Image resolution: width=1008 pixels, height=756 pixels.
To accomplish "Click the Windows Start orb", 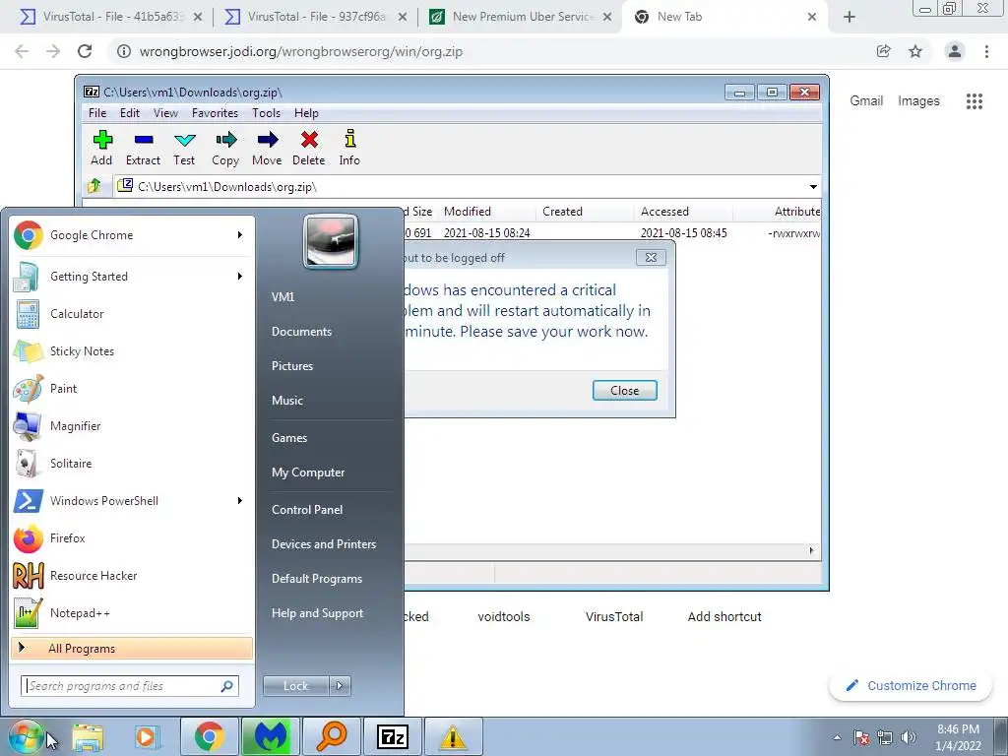I will [x=26, y=736].
